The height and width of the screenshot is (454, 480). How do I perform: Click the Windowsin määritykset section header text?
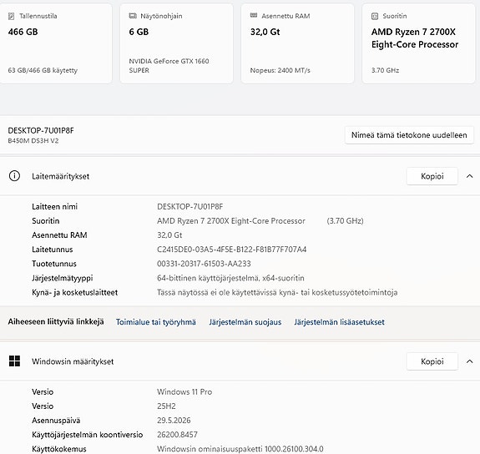(x=73, y=361)
